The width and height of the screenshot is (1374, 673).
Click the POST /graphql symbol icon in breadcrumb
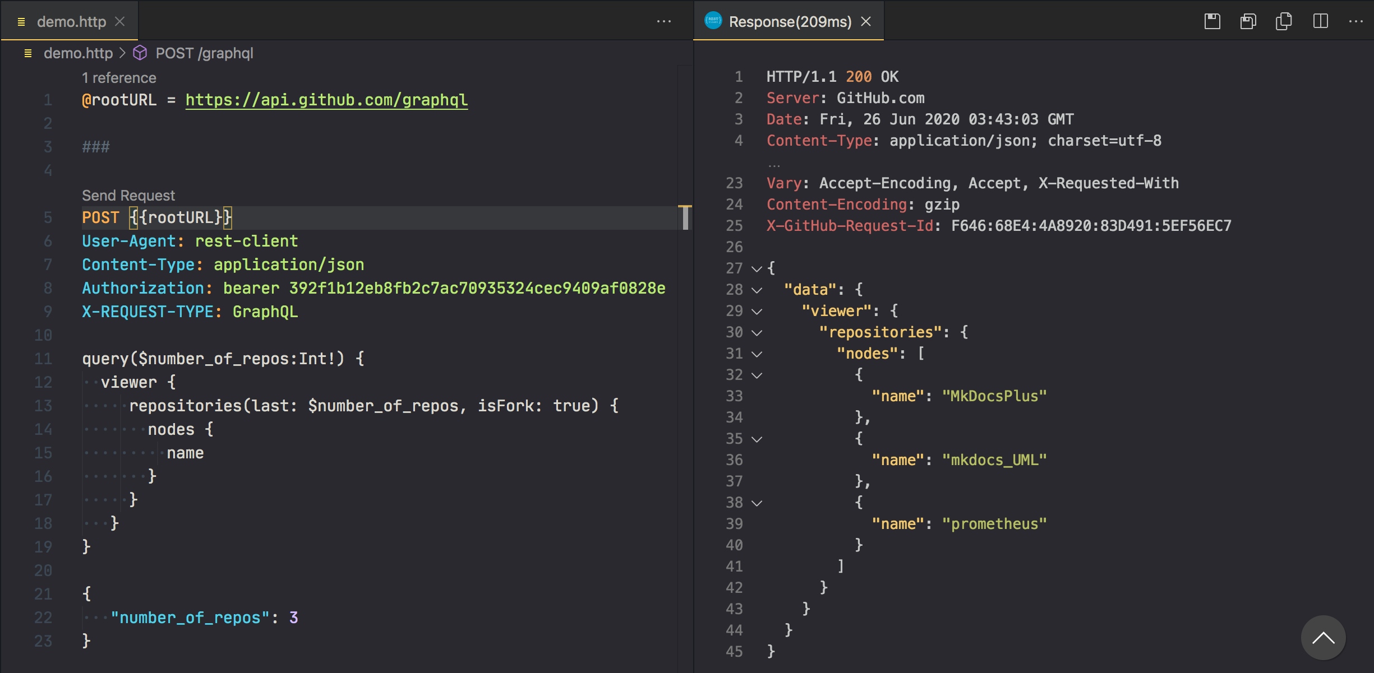140,53
